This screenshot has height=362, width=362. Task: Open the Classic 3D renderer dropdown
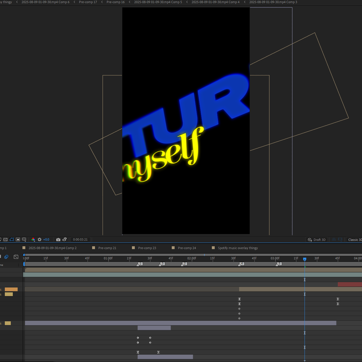click(354, 240)
